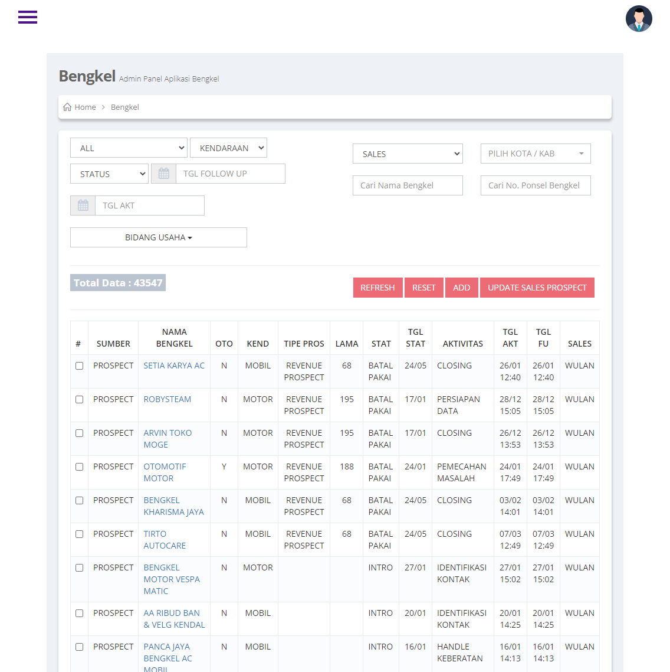
Task: Click the TGL FU column header
Action: (x=543, y=338)
